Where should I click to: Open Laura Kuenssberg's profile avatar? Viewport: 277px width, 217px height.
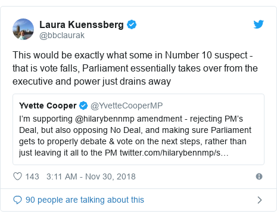coord(23,29)
